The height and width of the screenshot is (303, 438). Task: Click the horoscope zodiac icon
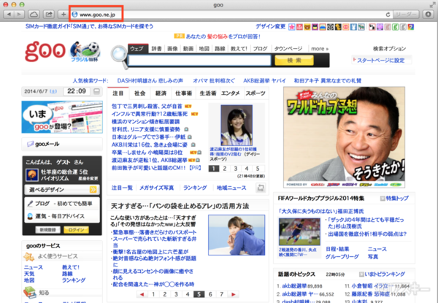coord(32,175)
